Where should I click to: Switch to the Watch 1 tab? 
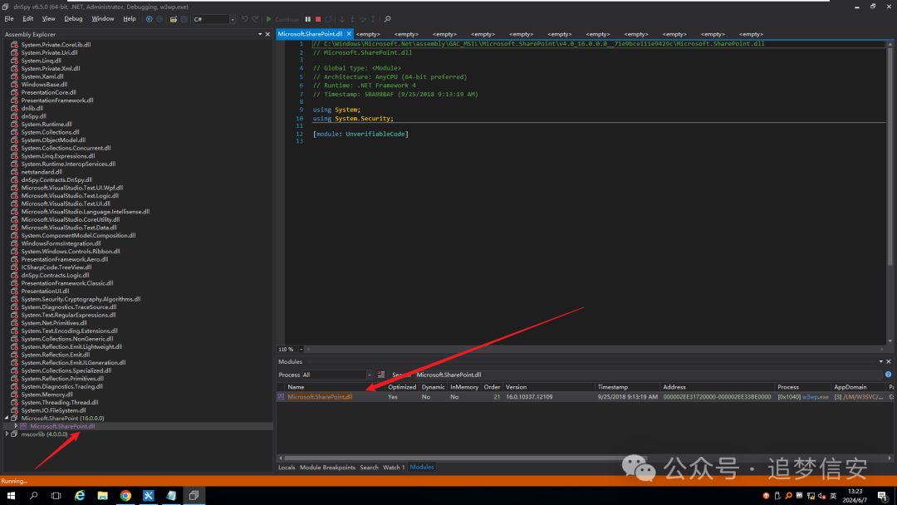[394, 468]
